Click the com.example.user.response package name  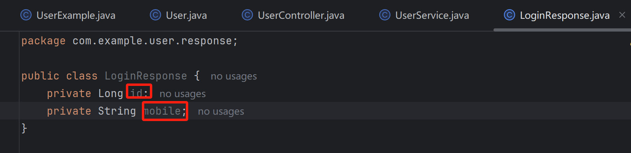[152, 41]
